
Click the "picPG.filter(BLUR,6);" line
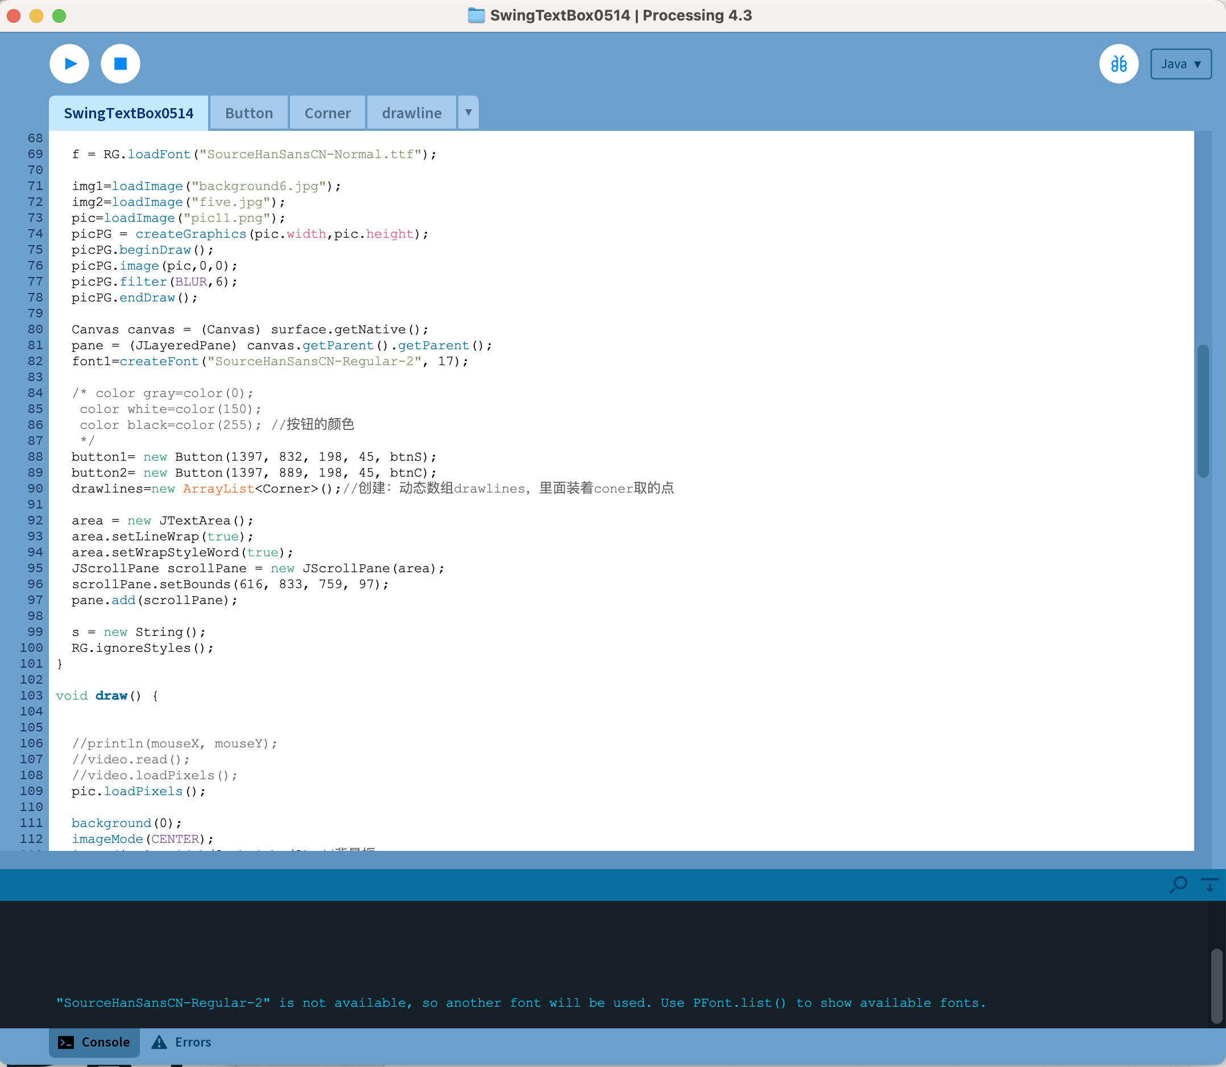154,282
